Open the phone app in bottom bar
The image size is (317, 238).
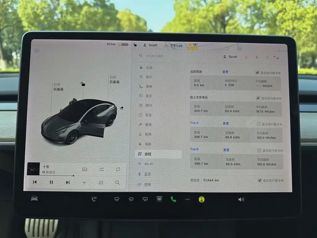[x=173, y=199]
